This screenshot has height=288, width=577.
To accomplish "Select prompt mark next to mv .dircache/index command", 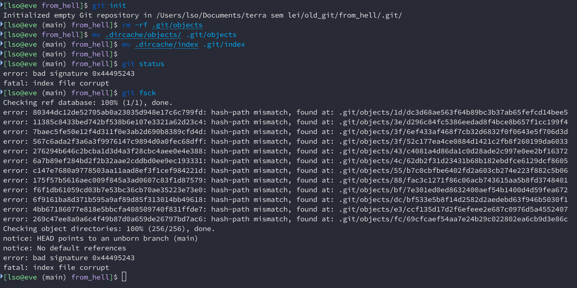I will 2,44.
